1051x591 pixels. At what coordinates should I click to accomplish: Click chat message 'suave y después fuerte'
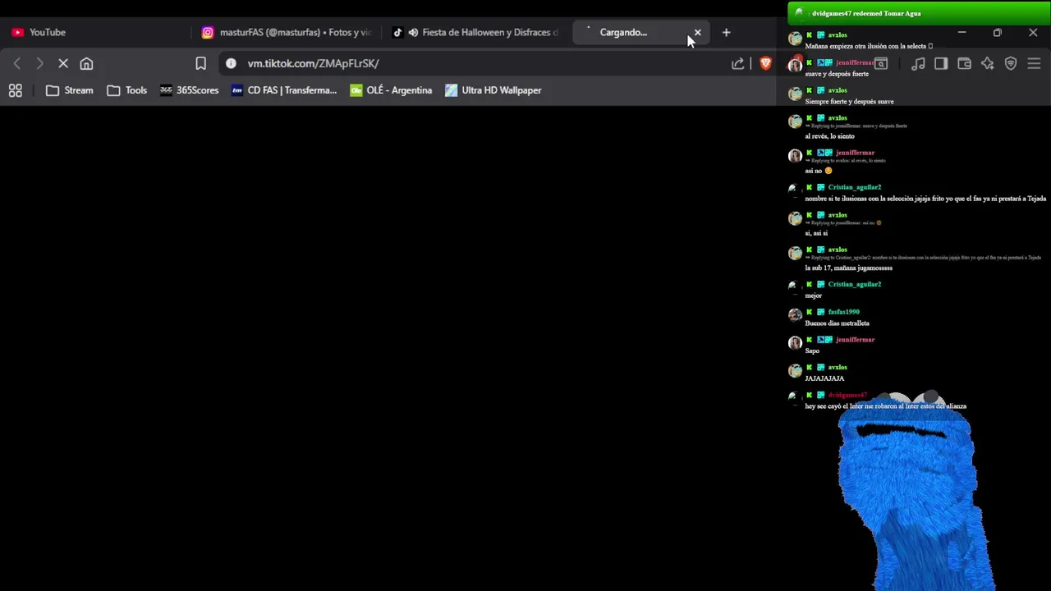[x=837, y=74]
